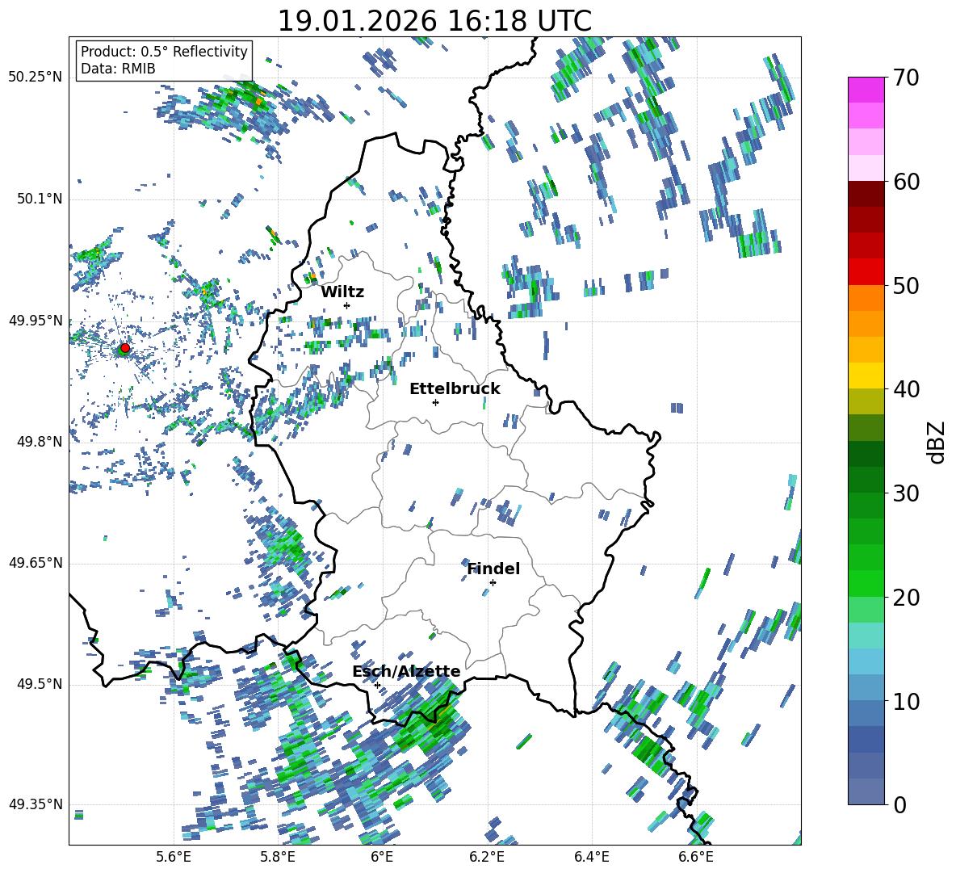This screenshot has width=956, height=873.
Task: Click the 50.25°N latitude label
Action: 36,78
